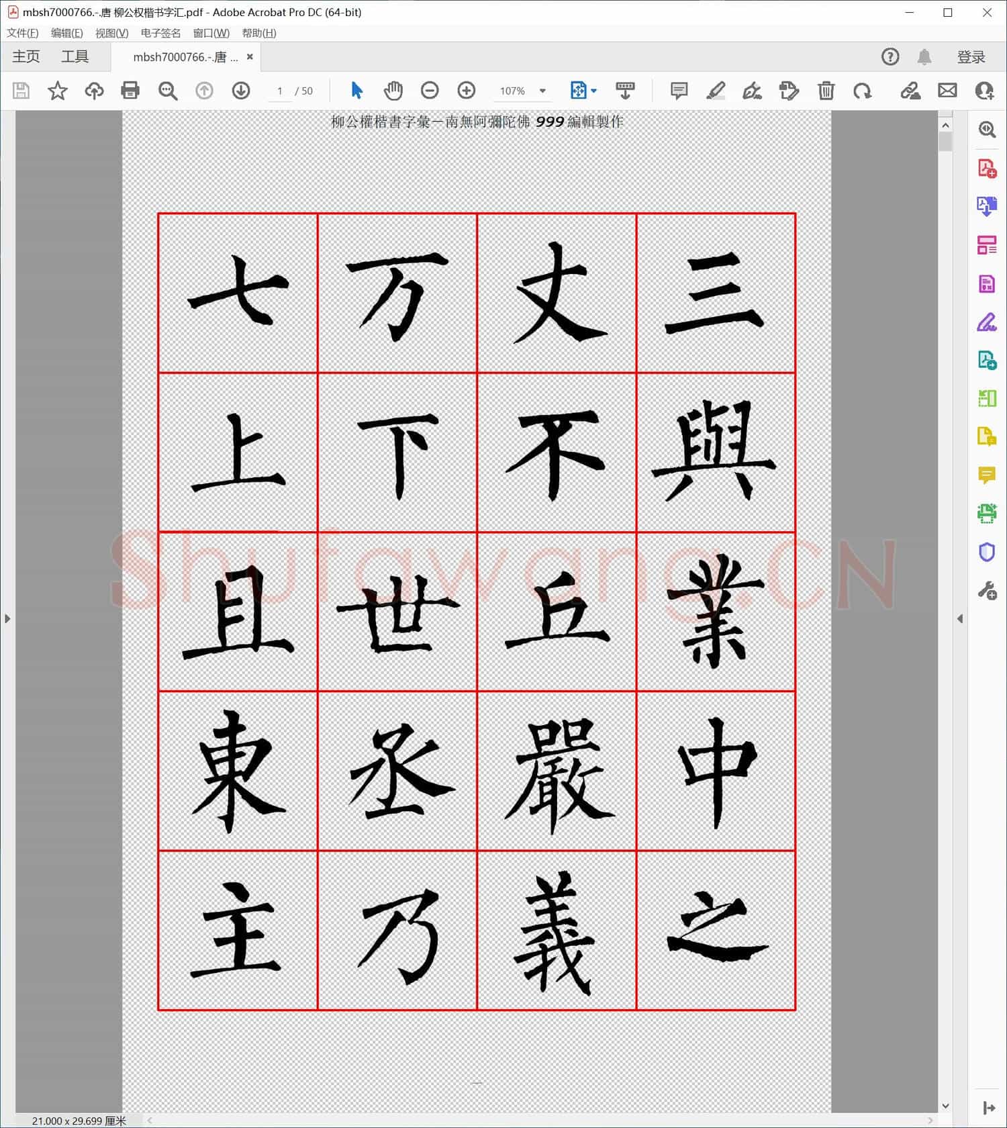Choose the selection arrow tool

(356, 91)
